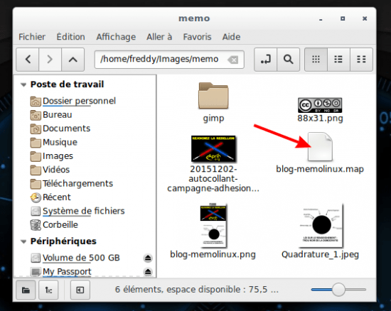391x311 pixels.
Task: Clear the path field with eraser icon
Action: pyautogui.click(x=233, y=60)
